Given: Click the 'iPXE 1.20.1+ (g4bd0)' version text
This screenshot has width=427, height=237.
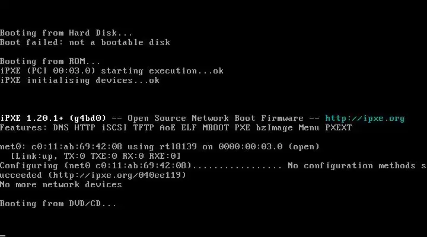Looking at the screenshot, I should pyautogui.click(x=53, y=118).
